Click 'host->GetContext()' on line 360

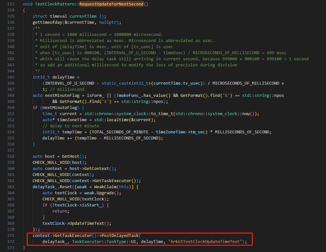click(92, 169)
